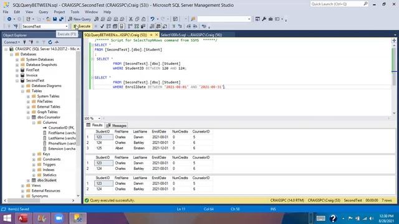Expand the Views folder node
This screenshot has height=224, width=399.
[22, 185]
